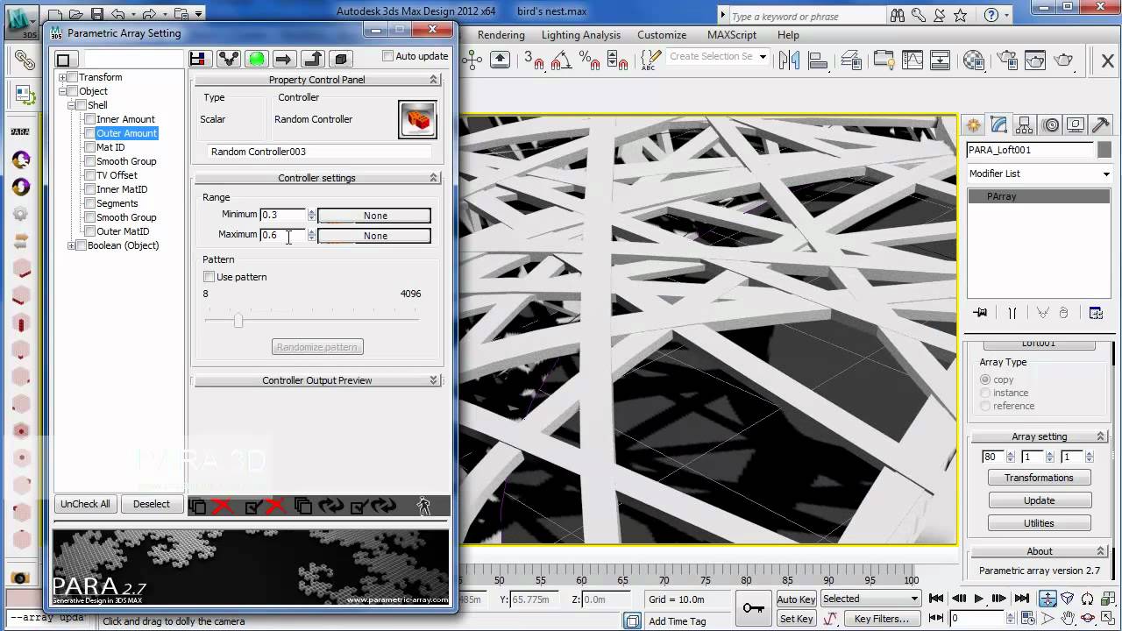This screenshot has height=631, width=1122.
Task: Open the Lighting Analysis menu
Action: tap(581, 35)
